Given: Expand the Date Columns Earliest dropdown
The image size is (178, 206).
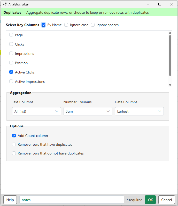Looking at the screenshot, I should point(139,111).
